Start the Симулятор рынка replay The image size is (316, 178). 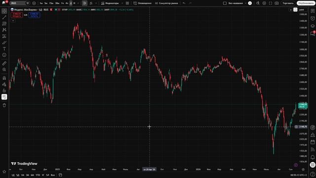166,3
